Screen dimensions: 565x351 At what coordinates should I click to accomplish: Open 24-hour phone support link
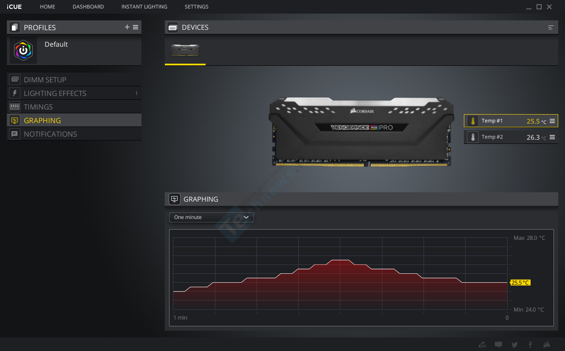(482, 345)
